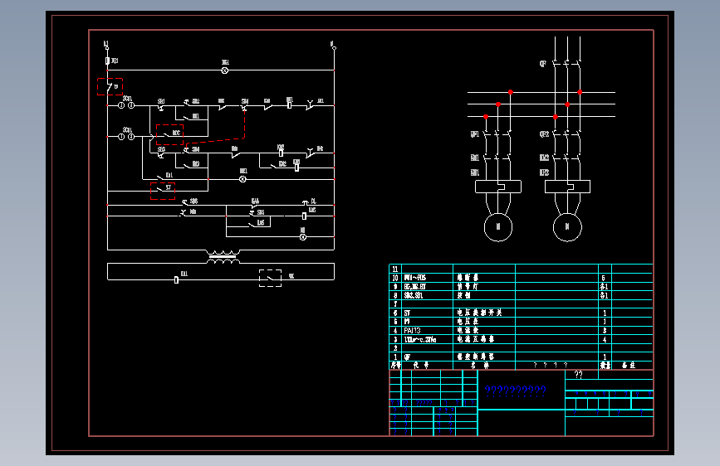The width and height of the screenshot is (720, 466).
Task: Select the thermal relay box above the right motor
Action: [x=567, y=187]
